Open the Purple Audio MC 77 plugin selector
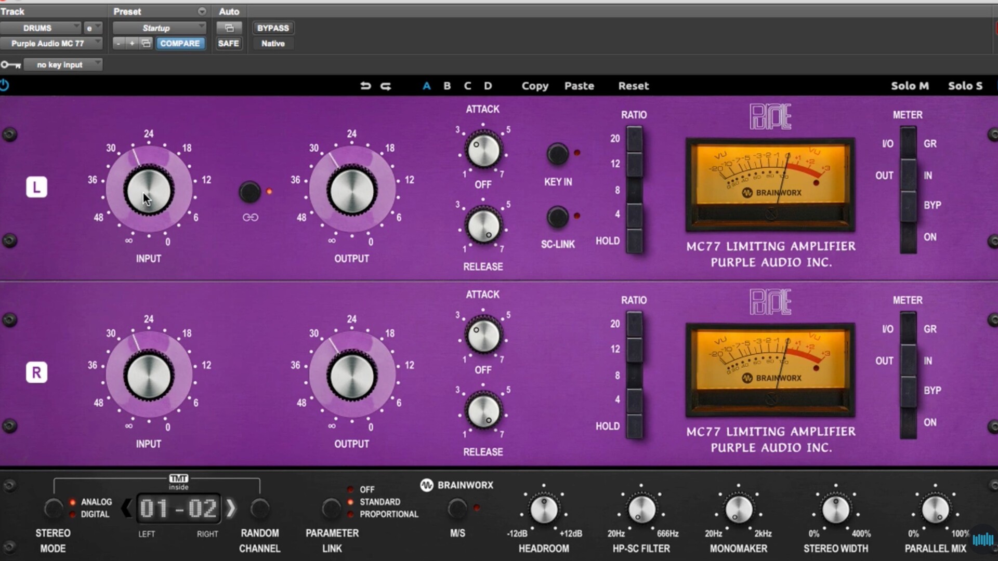Image resolution: width=998 pixels, height=561 pixels. tap(51, 44)
